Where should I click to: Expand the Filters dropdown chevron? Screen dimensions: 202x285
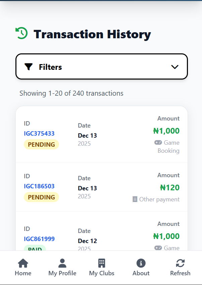pos(174,67)
